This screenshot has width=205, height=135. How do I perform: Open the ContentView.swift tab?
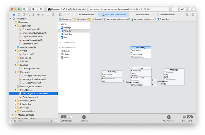click(166, 15)
